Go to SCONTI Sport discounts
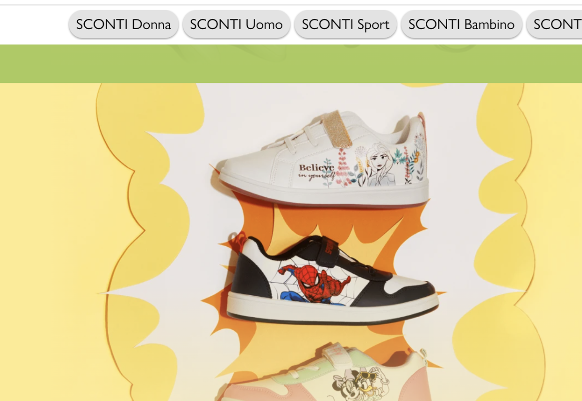 click(x=345, y=24)
